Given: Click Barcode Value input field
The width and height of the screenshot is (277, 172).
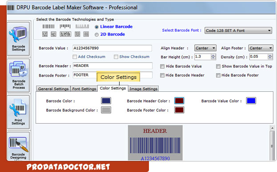Looking at the screenshot, I should (112, 48).
